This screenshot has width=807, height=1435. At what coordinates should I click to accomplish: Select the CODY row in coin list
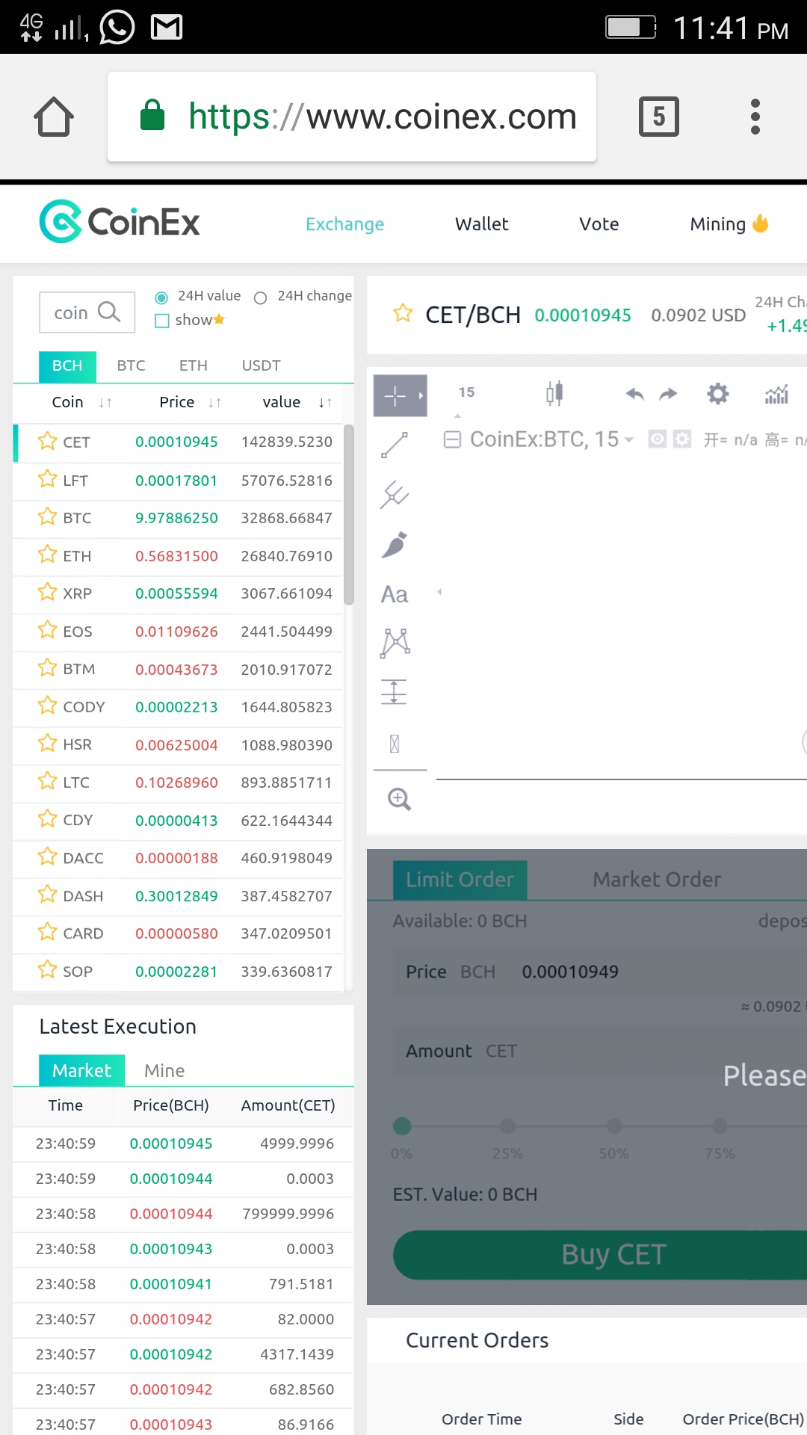coord(178,707)
